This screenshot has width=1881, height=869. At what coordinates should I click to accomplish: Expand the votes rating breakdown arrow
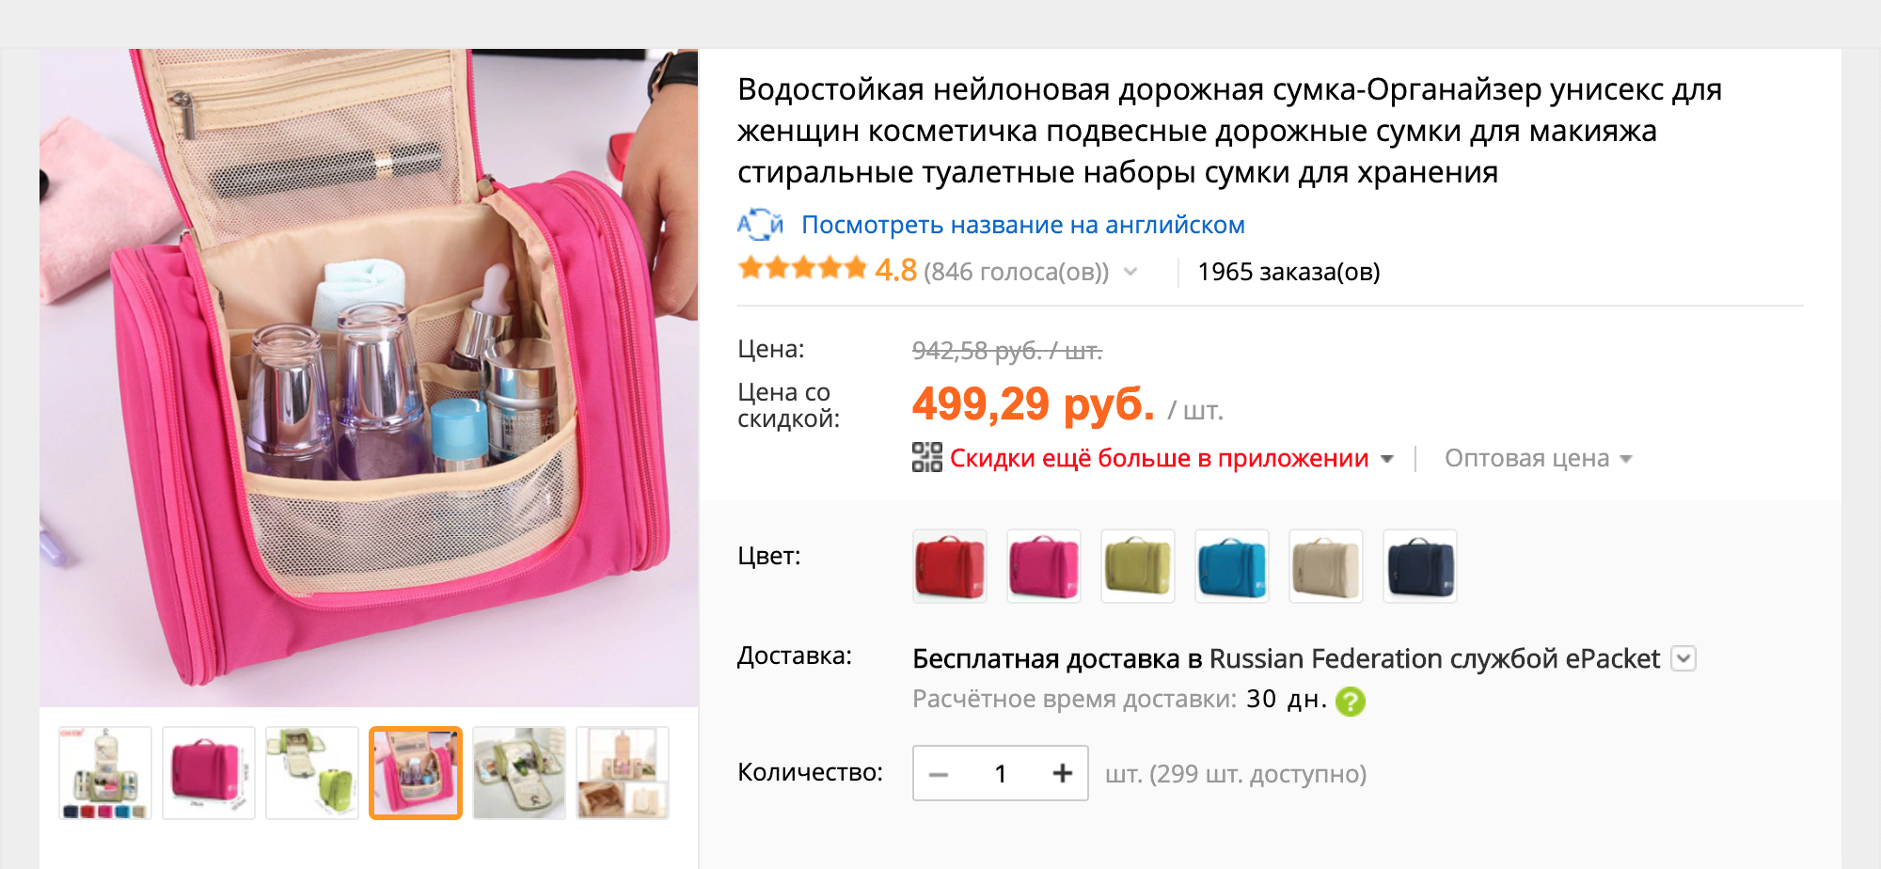pos(1130,272)
